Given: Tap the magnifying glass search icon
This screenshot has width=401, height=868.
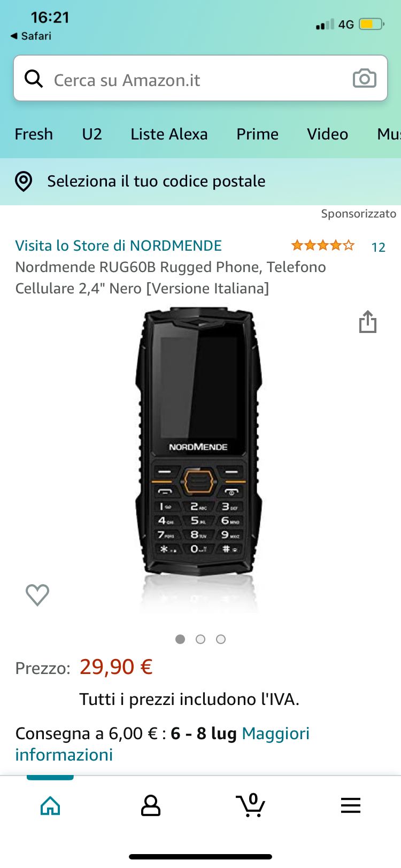Looking at the screenshot, I should tap(34, 79).
